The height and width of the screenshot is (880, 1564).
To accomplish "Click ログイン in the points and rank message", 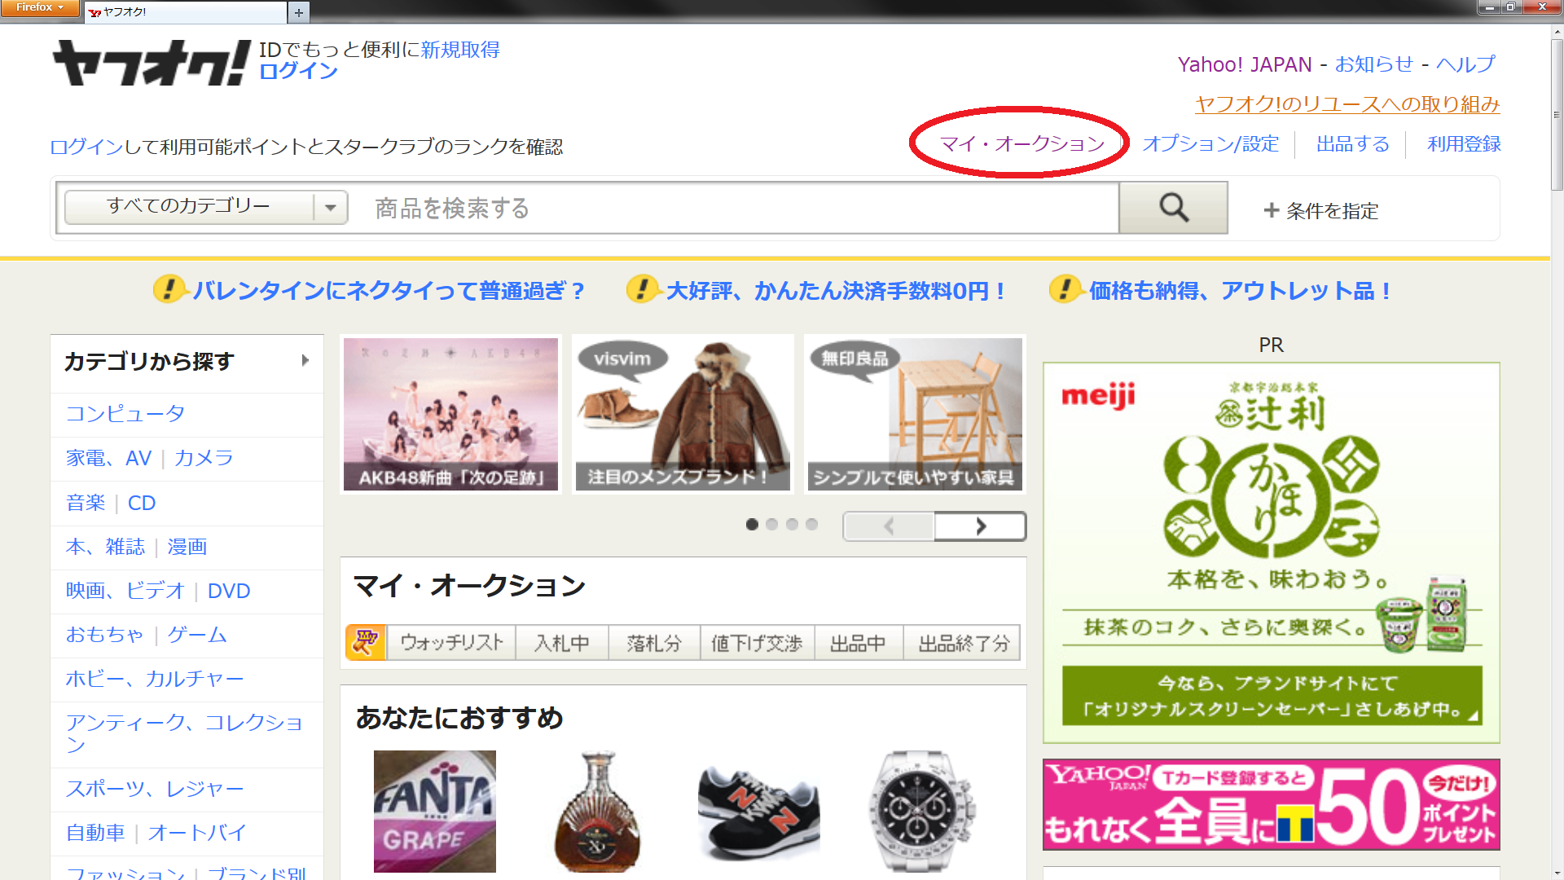I will (x=86, y=147).
